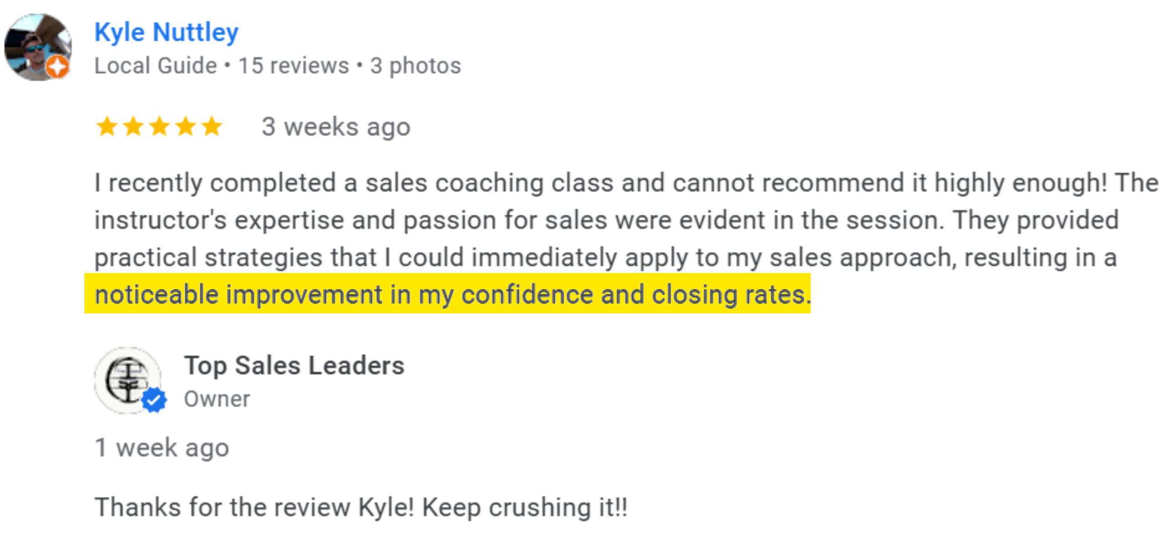Click the "Local Guide" label text

click(156, 66)
